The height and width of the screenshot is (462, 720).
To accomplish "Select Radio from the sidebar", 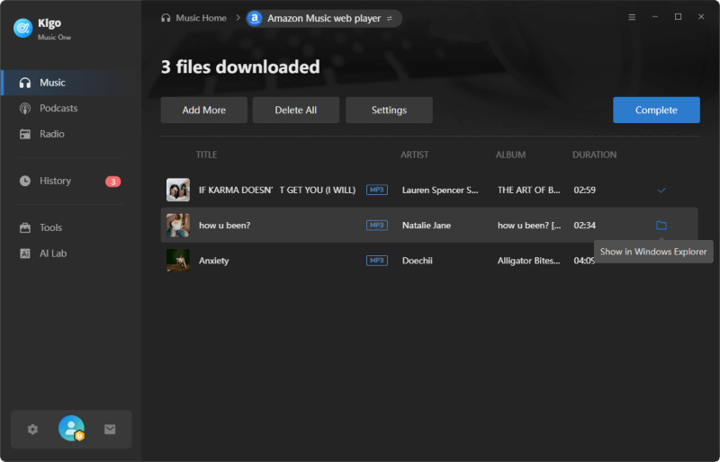I will (52, 134).
